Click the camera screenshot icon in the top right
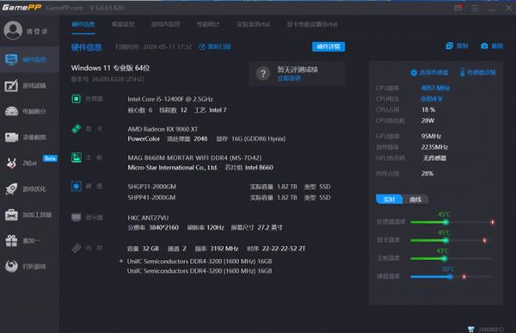The image size is (516, 333). click(484, 46)
